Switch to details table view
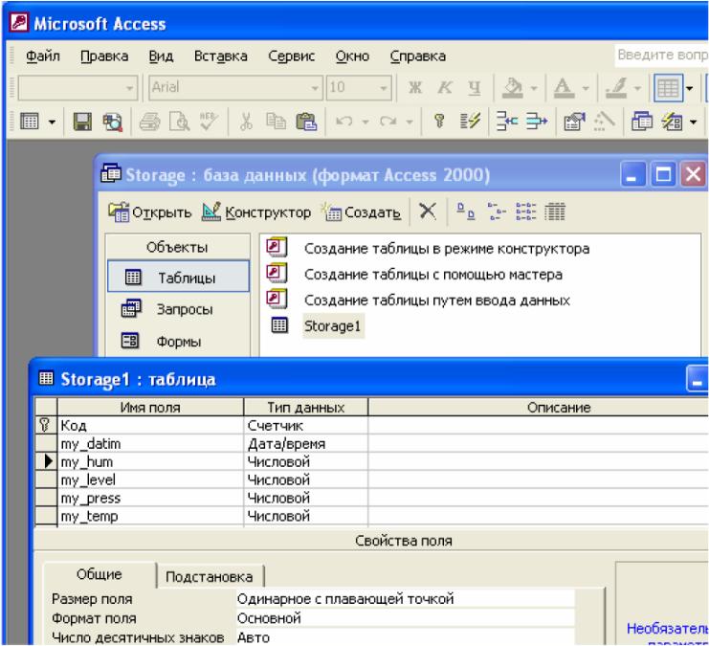709x646 pixels. [555, 212]
